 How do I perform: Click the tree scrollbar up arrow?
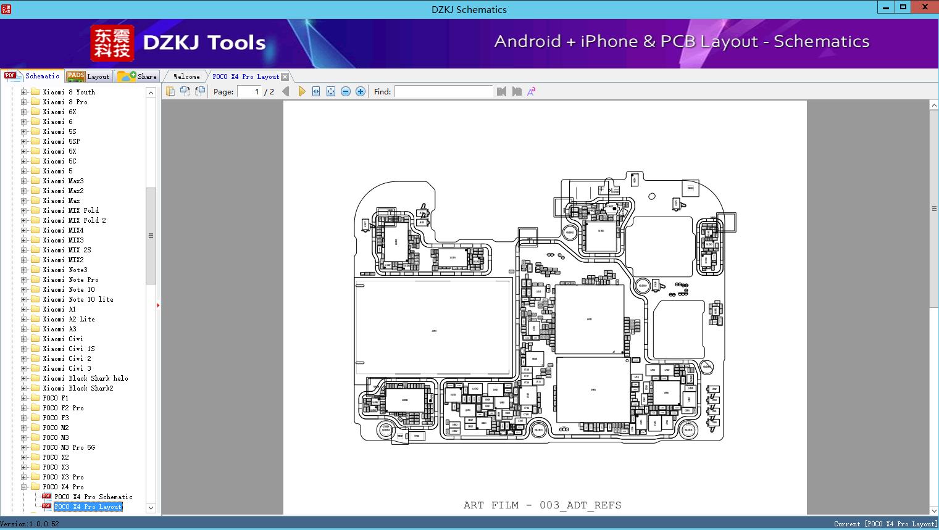(x=151, y=93)
